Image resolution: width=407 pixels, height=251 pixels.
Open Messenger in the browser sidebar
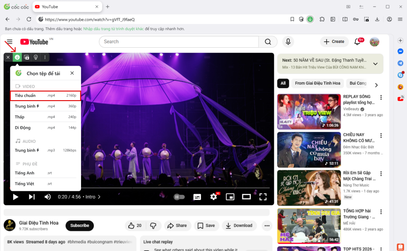coord(401,51)
